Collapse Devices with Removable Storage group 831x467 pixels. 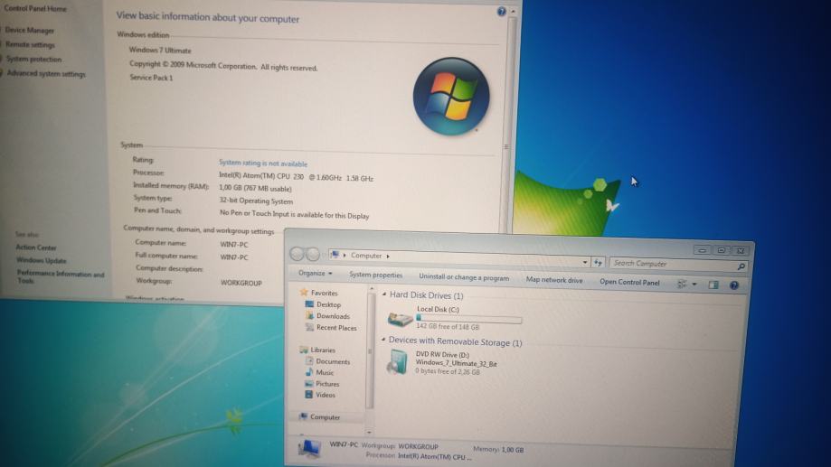pos(382,341)
